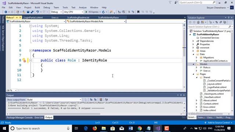
Task: Expand the Dependencies node in Solution Explorer
Action: (x=193, y=41)
